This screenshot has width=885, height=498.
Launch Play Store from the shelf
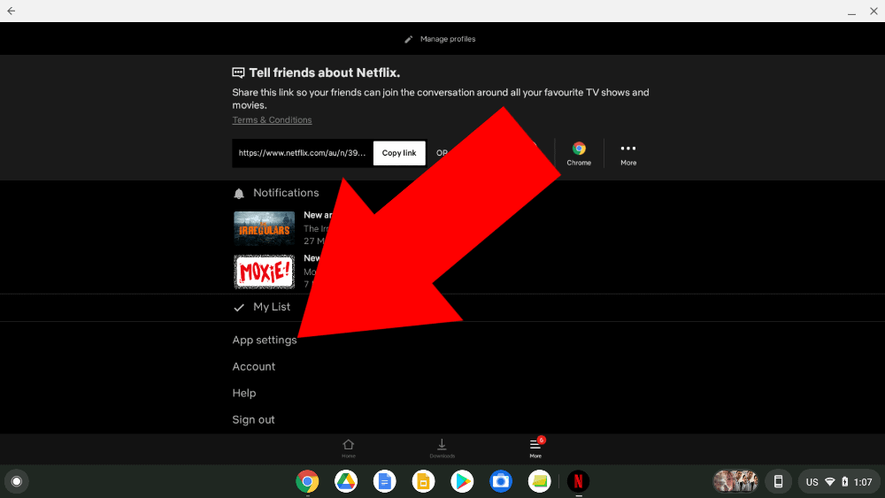point(462,481)
